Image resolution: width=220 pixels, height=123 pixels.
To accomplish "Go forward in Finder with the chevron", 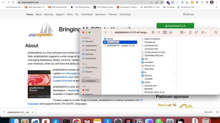I will click(x=111, y=32).
